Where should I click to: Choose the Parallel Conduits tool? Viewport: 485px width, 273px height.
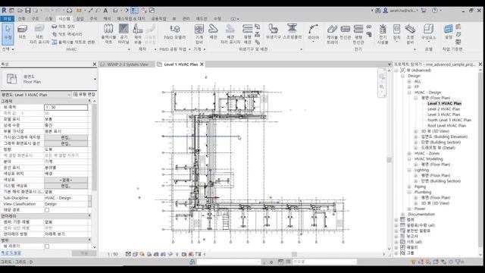click(x=358, y=34)
